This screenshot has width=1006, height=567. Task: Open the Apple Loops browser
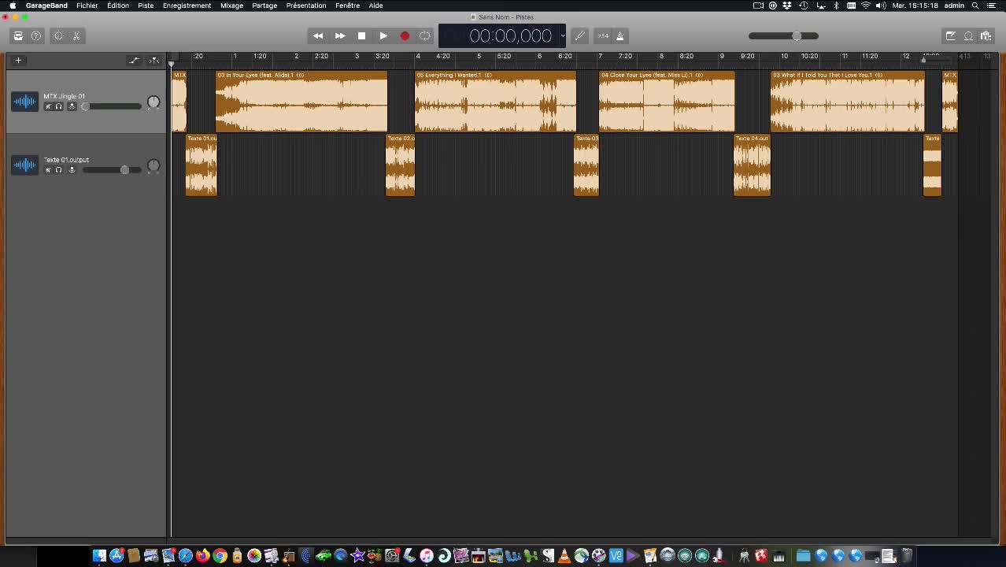(968, 35)
